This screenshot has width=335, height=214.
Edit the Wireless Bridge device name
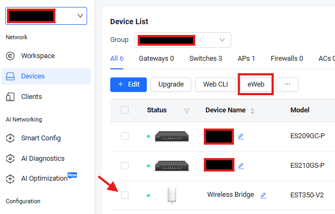tap(263, 195)
